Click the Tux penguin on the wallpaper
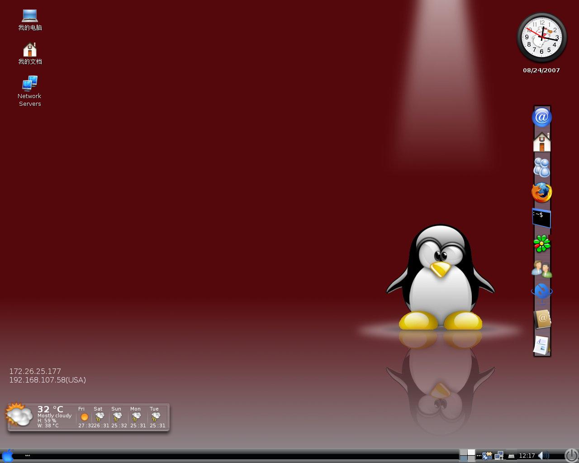 pos(441,277)
